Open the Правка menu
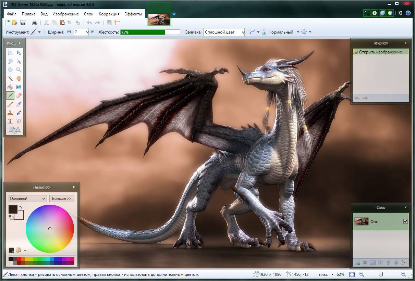The width and height of the screenshot is (415, 281). tap(28, 14)
